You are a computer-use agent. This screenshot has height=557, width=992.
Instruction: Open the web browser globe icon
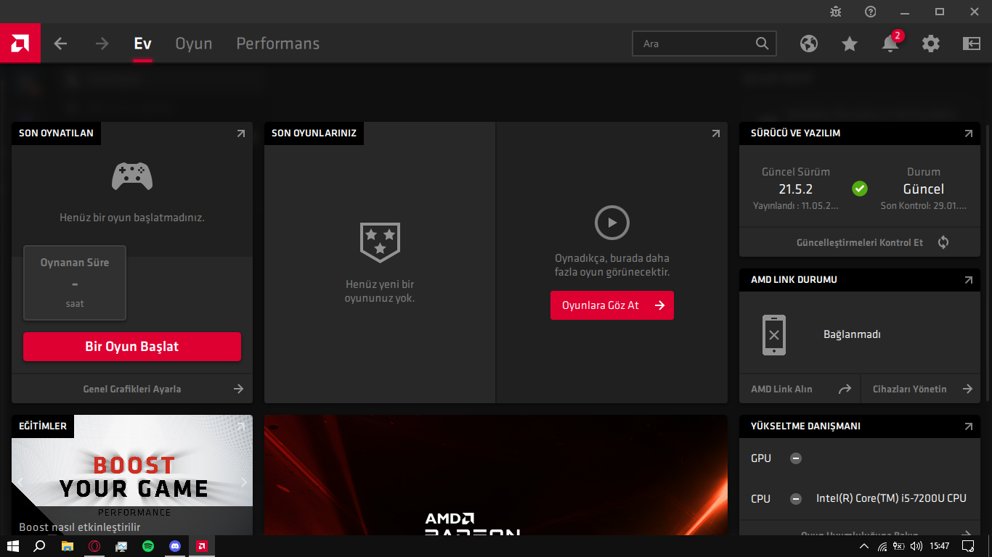point(809,44)
